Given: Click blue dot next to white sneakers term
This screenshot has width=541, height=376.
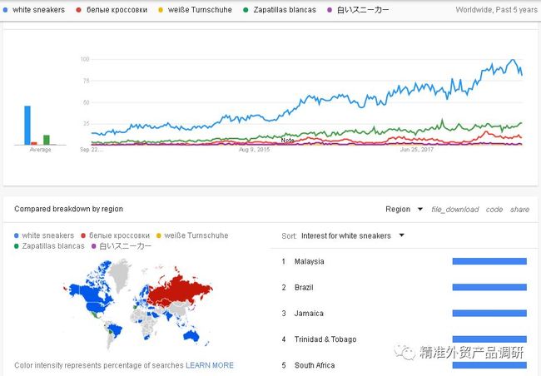Looking at the screenshot, I should pos(6,10).
